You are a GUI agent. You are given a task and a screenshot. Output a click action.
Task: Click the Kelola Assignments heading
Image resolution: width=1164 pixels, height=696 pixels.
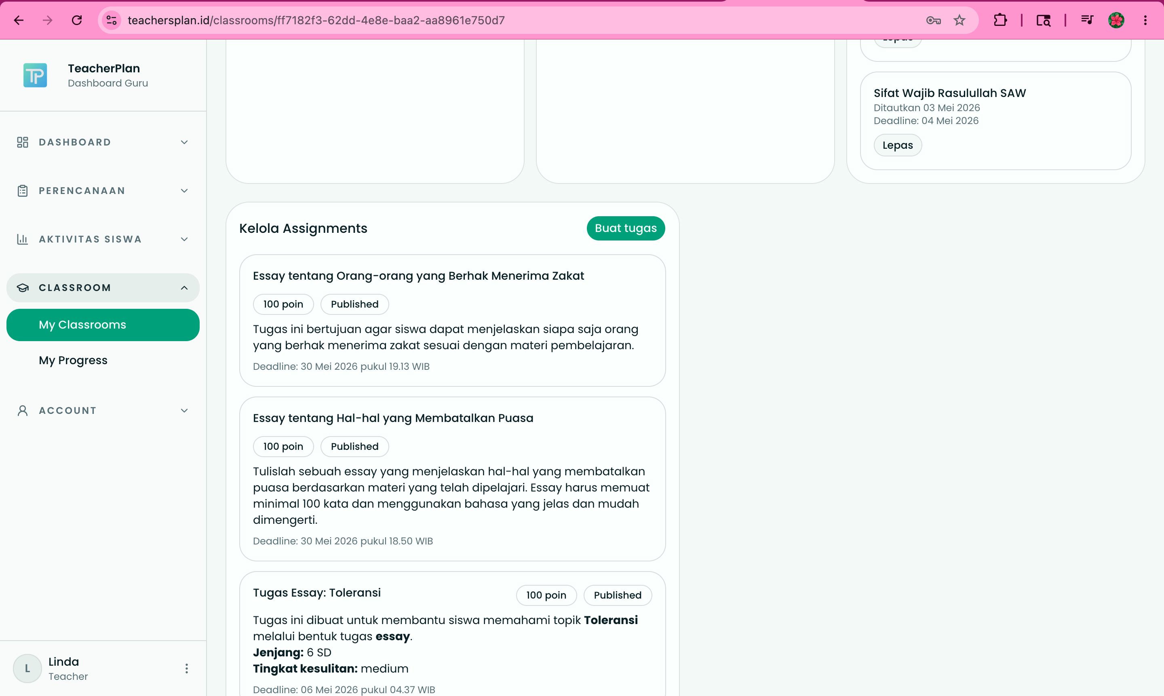[303, 228]
